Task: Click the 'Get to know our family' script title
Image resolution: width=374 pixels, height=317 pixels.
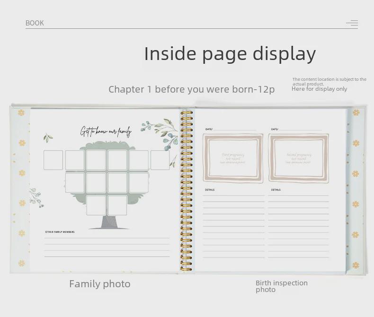Action: 106,132
